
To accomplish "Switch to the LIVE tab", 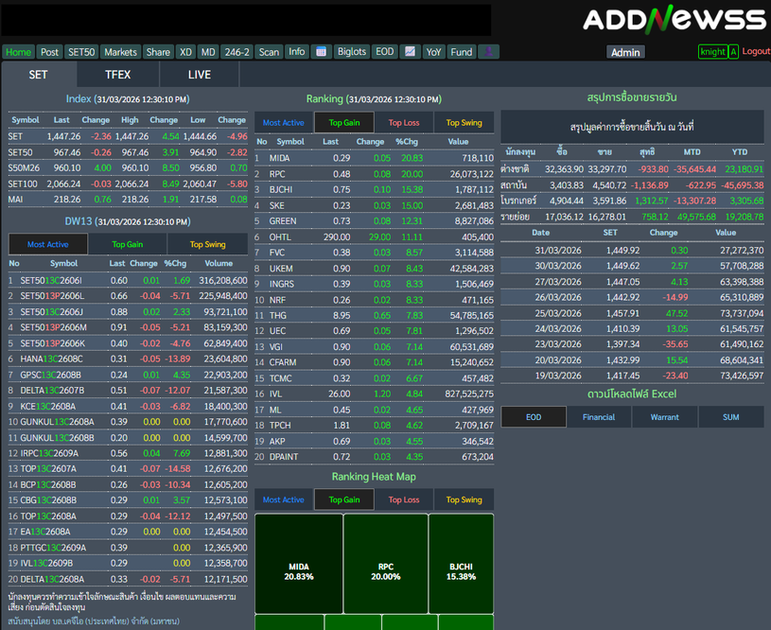I will (200, 75).
